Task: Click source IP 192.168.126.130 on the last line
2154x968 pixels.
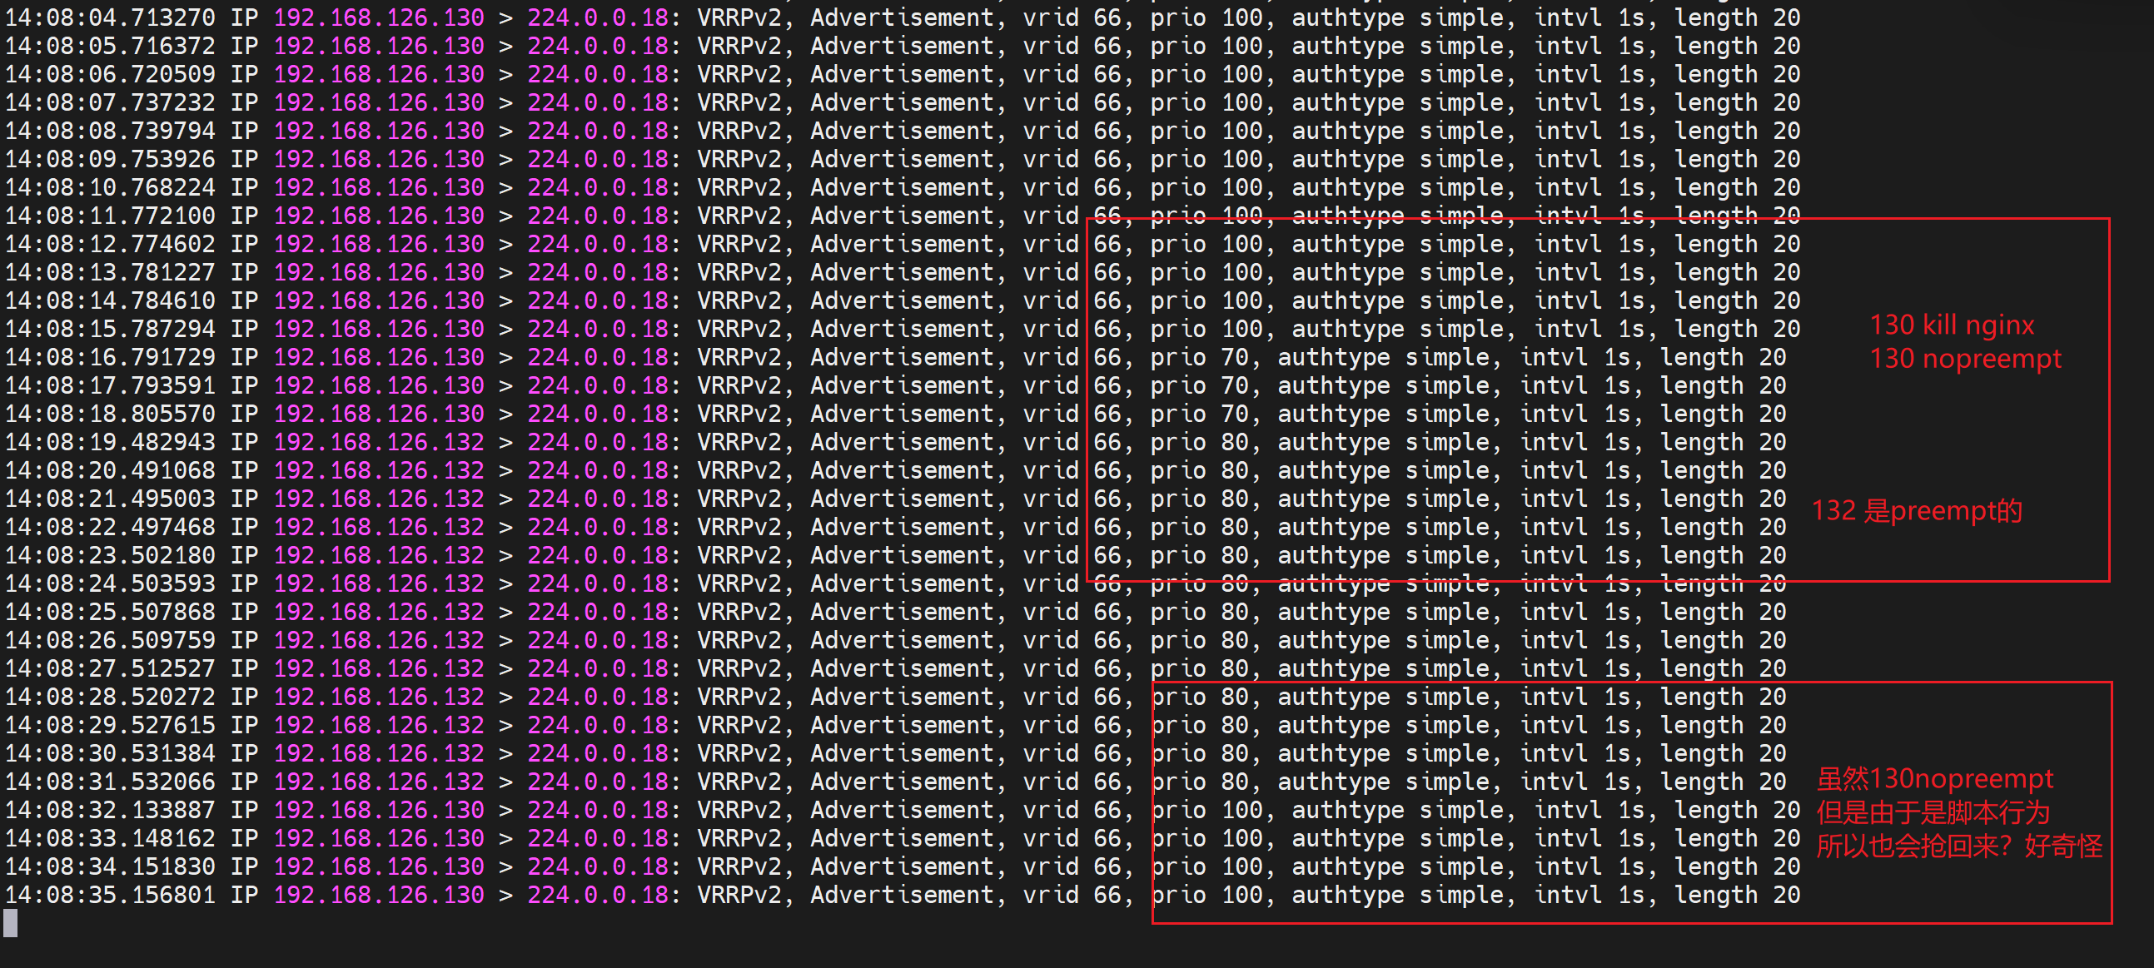Action: [x=378, y=896]
